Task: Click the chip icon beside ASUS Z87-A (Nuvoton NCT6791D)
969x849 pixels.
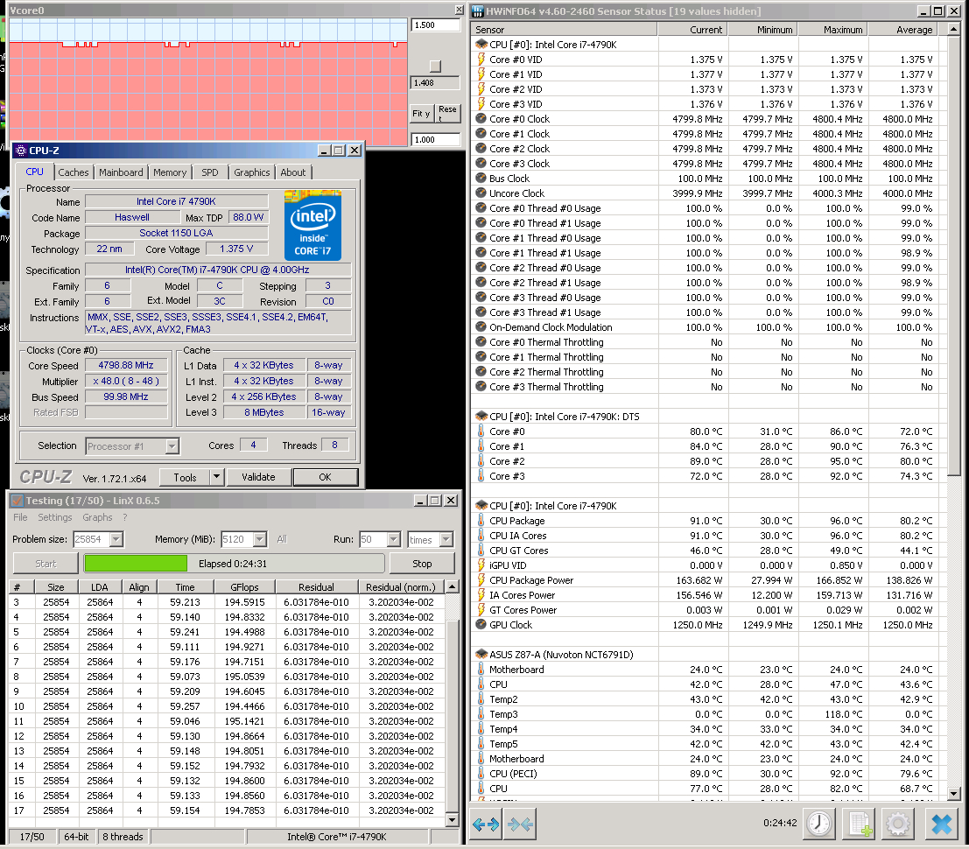Action: pyautogui.click(x=481, y=655)
